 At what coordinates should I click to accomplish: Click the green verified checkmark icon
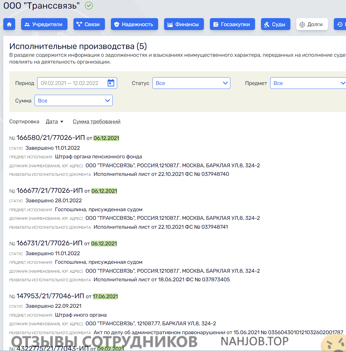pyautogui.click(x=89, y=6)
